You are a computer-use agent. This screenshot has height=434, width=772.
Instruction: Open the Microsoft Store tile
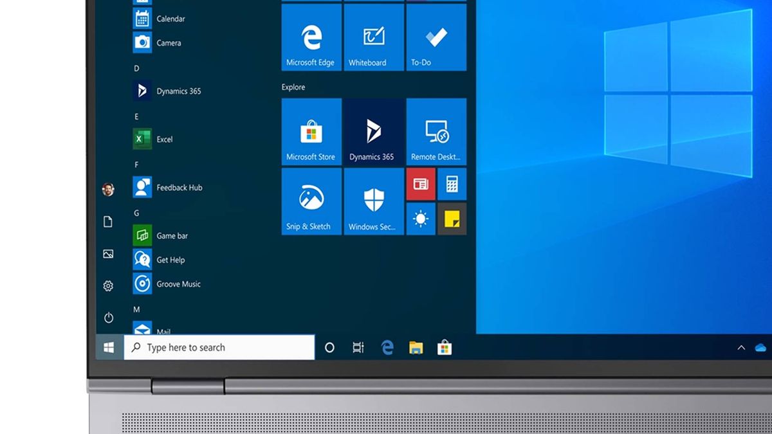pos(311,132)
